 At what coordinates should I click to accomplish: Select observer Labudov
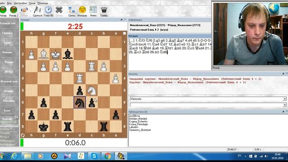[134, 127]
